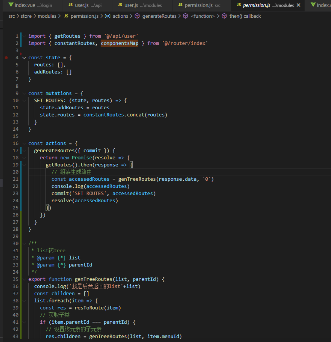331x342 pixels.
Task: Click 'state.addRoutes' on line 11
Action: [x=61, y=108]
